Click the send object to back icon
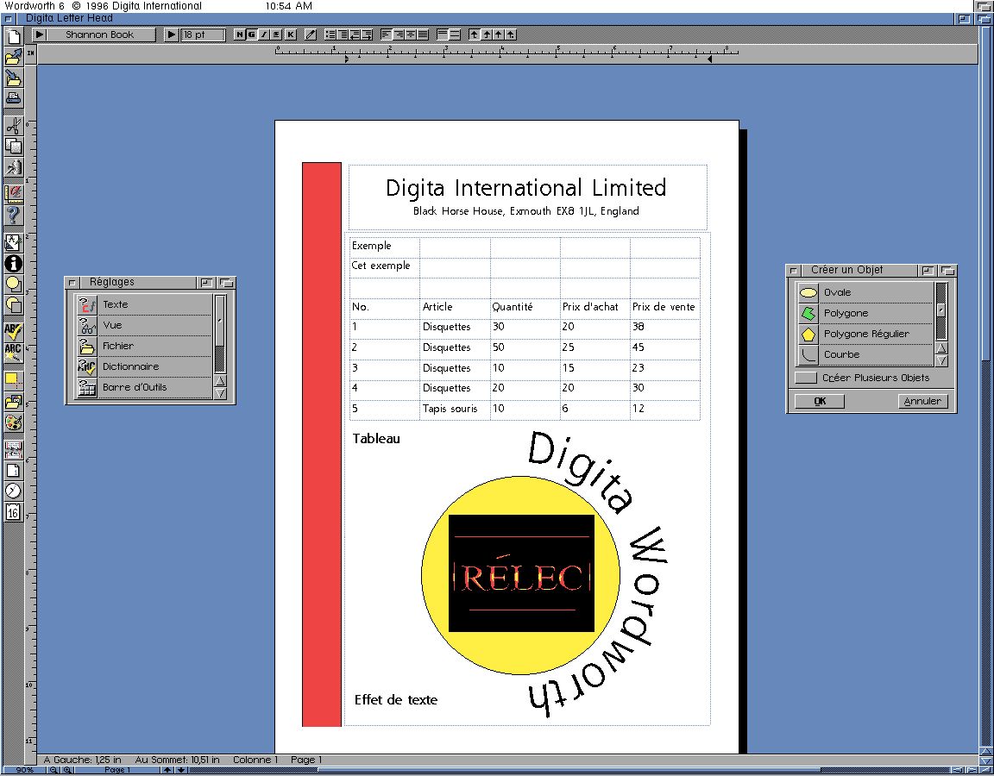This screenshot has width=994, height=776. click(13, 305)
